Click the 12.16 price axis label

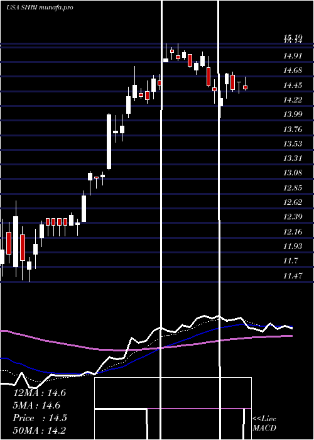point(293,231)
